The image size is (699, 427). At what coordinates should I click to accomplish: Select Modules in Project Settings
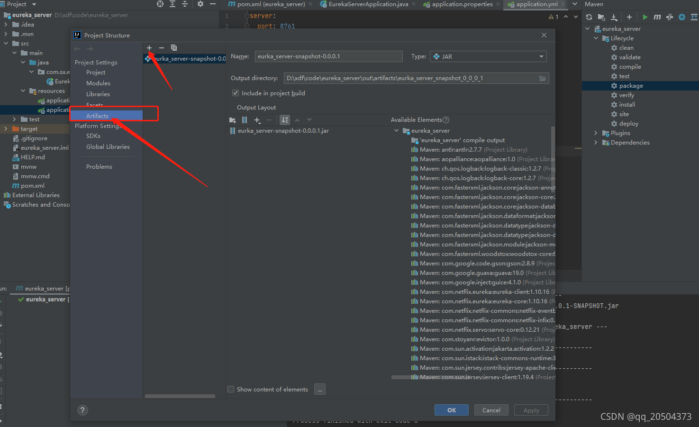(98, 83)
